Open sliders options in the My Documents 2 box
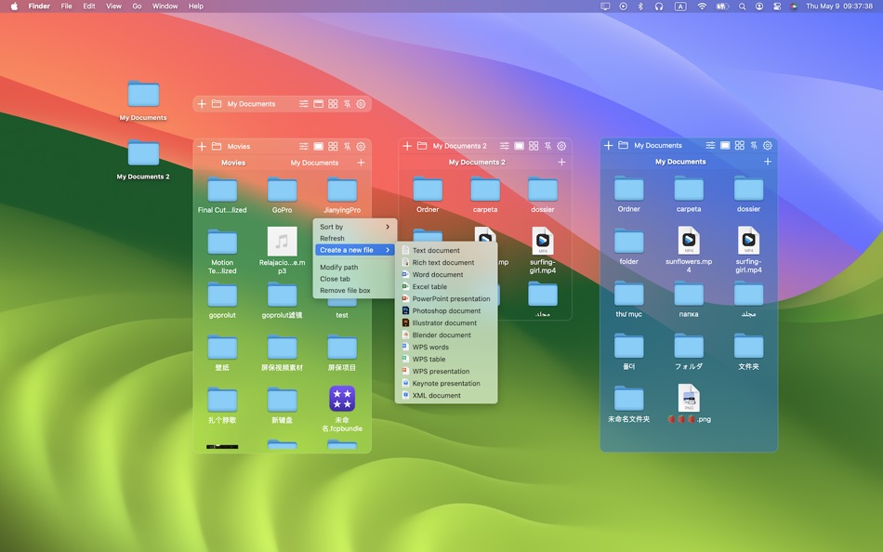Viewport: 883px width, 552px height. pos(505,146)
